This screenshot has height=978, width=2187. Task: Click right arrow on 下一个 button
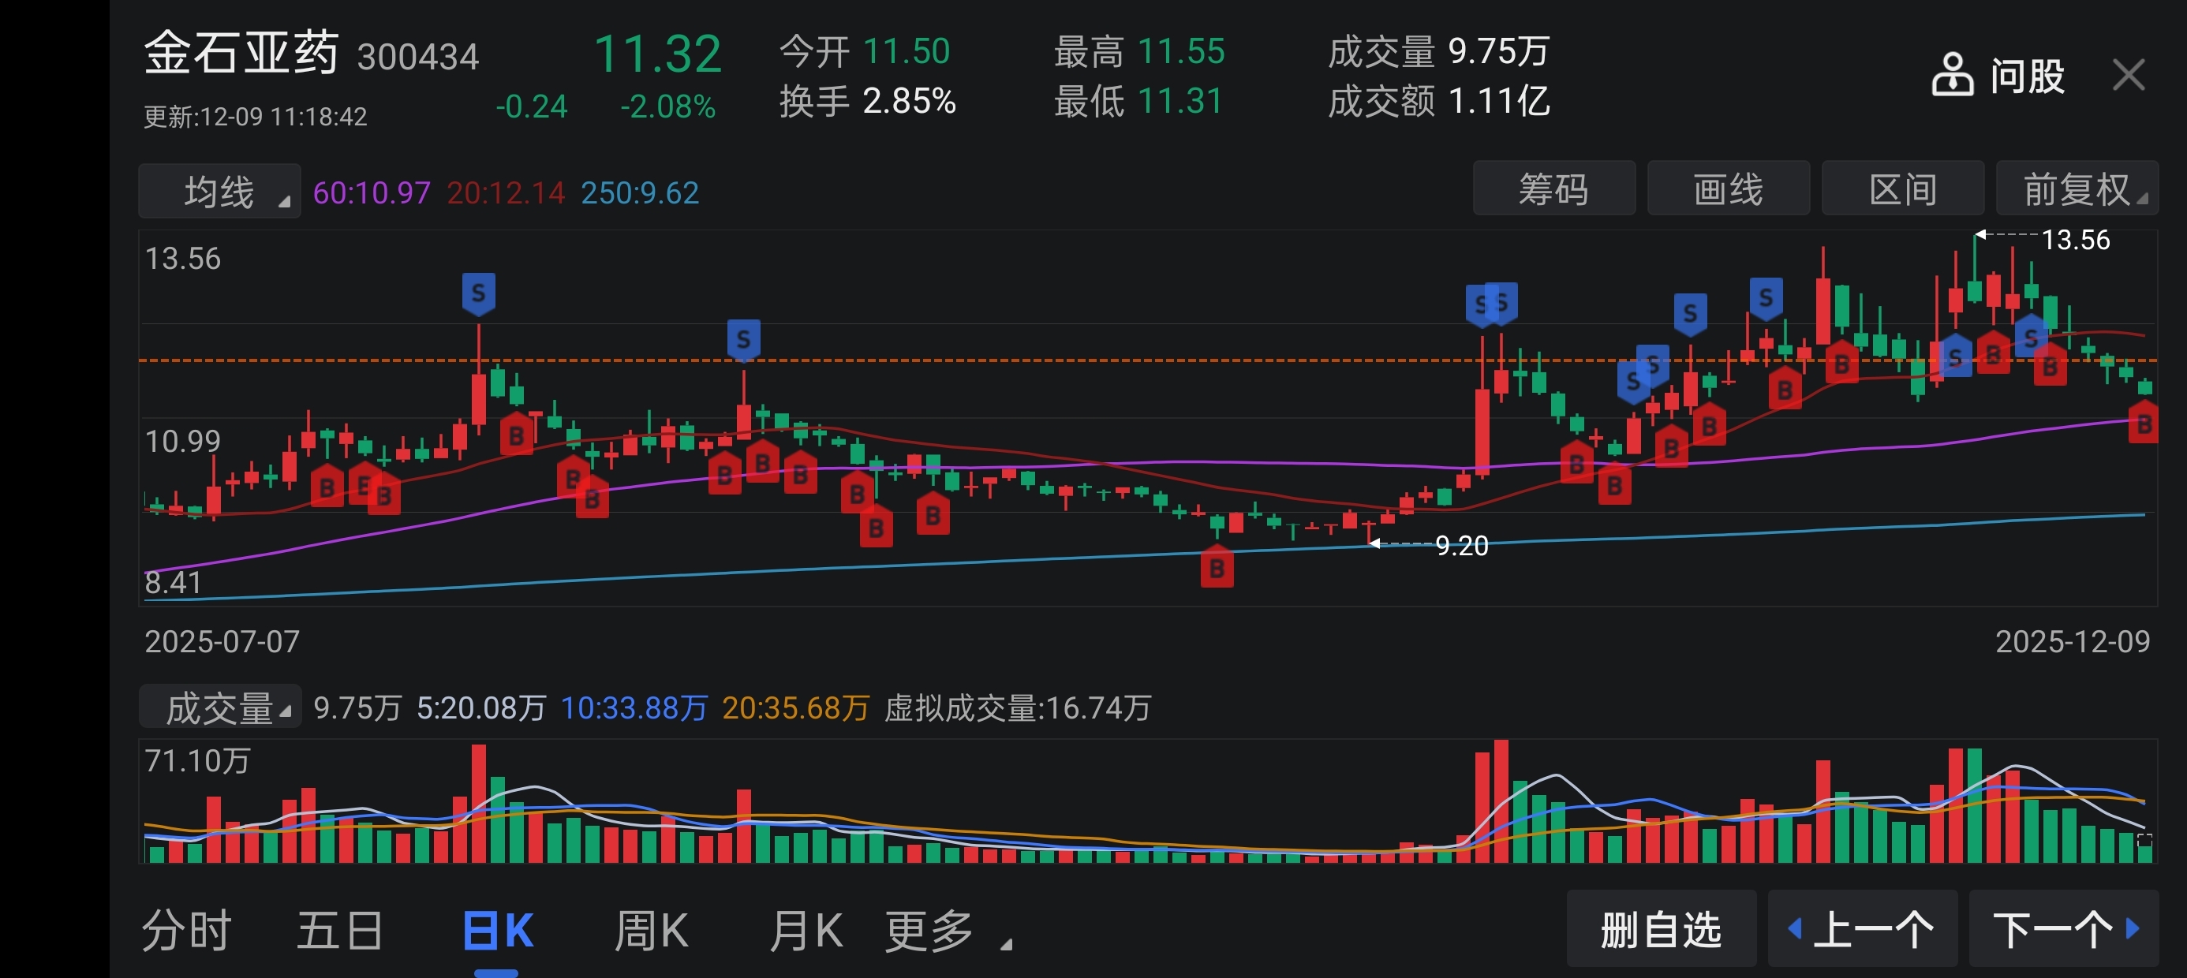[2132, 929]
